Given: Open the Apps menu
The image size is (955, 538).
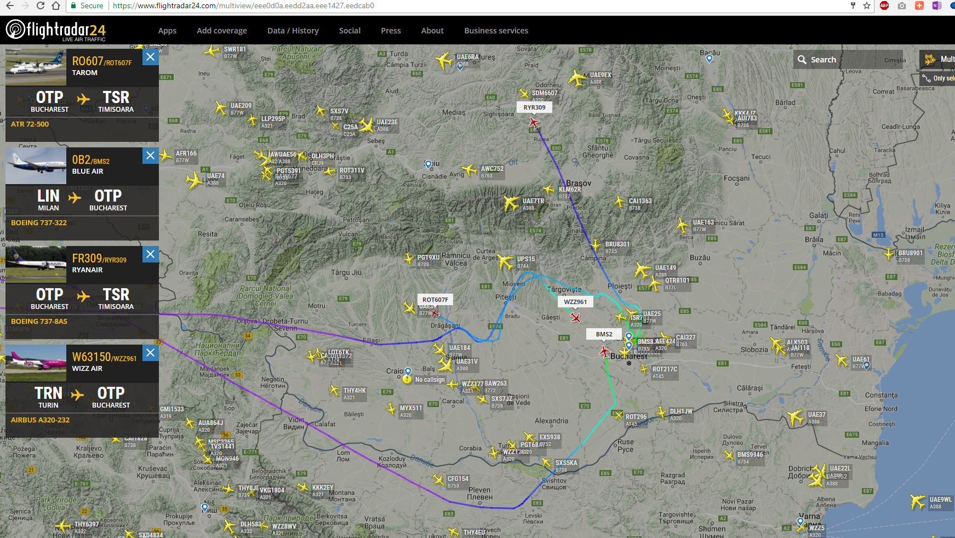Looking at the screenshot, I should 167,31.
